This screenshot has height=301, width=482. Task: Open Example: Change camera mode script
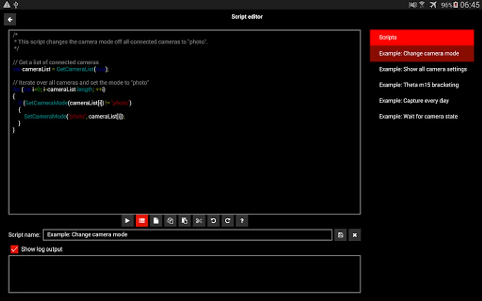[x=422, y=54]
